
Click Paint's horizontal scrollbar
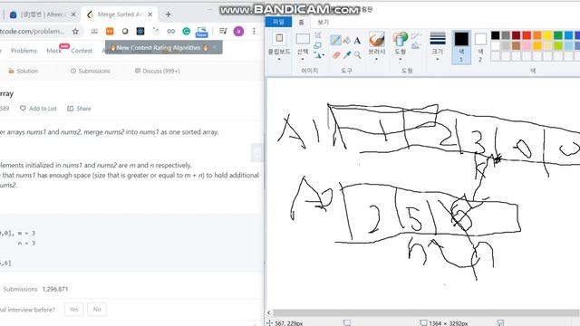click(x=426, y=312)
